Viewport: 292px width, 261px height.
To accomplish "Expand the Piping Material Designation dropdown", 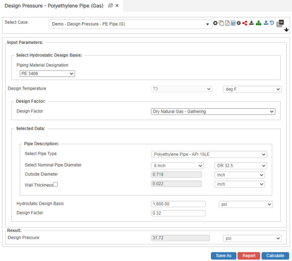I will (x=47, y=74).
